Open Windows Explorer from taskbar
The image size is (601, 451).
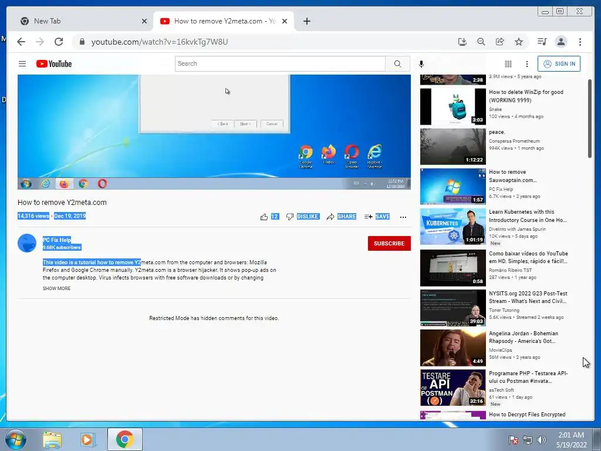click(x=52, y=439)
